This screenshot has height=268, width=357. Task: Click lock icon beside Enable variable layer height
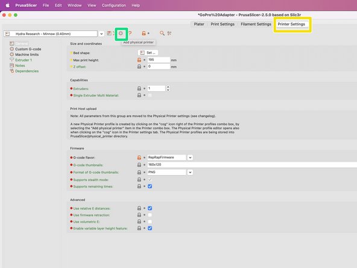(x=139, y=228)
